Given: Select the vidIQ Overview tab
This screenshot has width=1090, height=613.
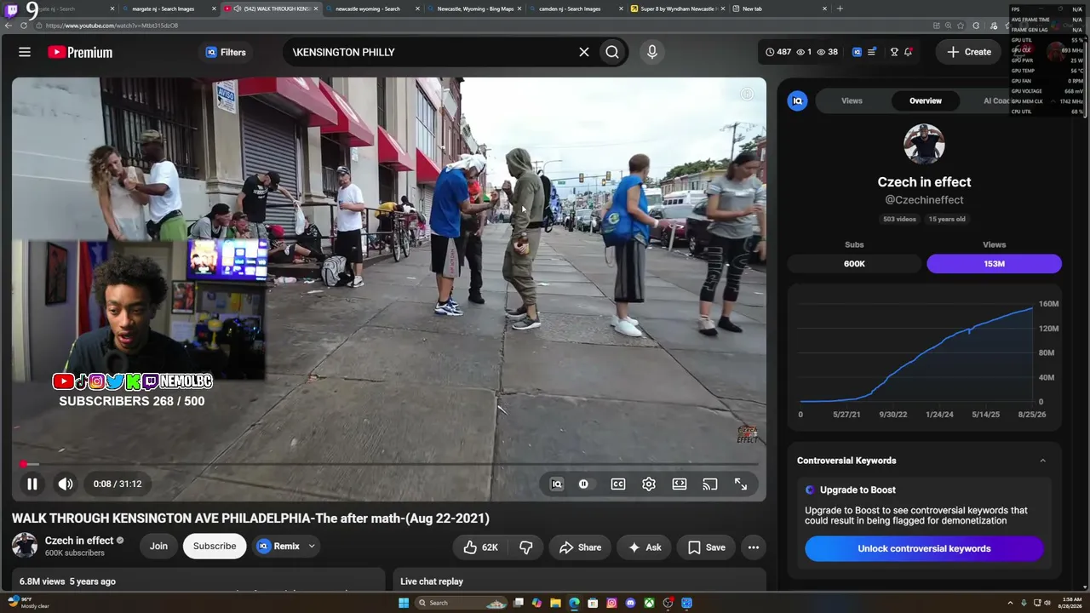Looking at the screenshot, I should coord(926,100).
